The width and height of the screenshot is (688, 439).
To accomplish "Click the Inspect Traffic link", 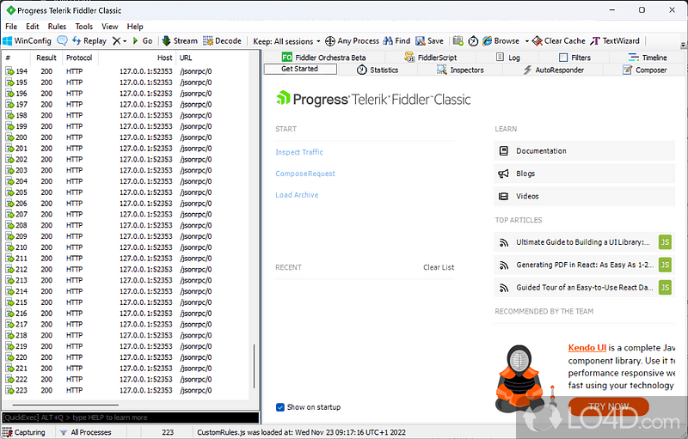I will click(x=298, y=152).
